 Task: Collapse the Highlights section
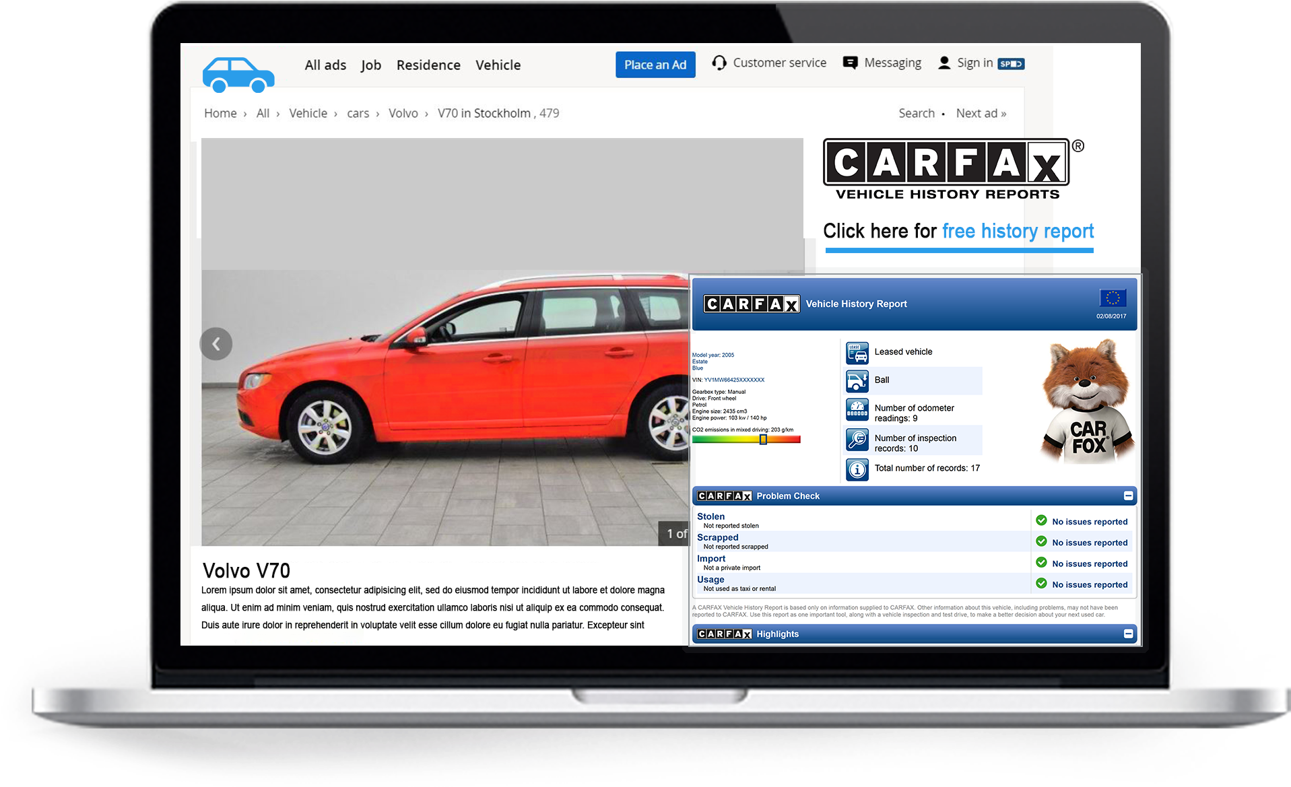pos(1129,634)
